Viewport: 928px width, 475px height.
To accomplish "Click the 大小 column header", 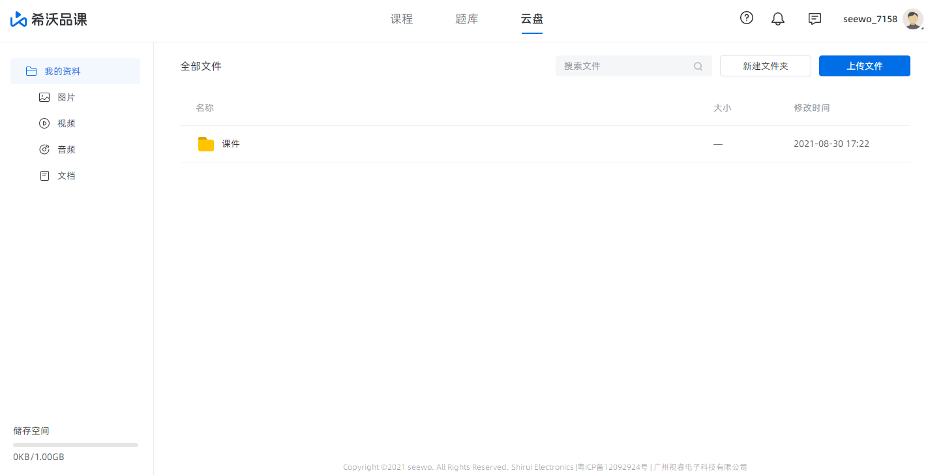I will pyautogui.click(x=723, y=108).
